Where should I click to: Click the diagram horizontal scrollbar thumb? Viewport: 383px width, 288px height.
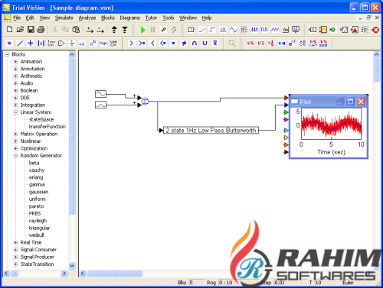(115, 273)
